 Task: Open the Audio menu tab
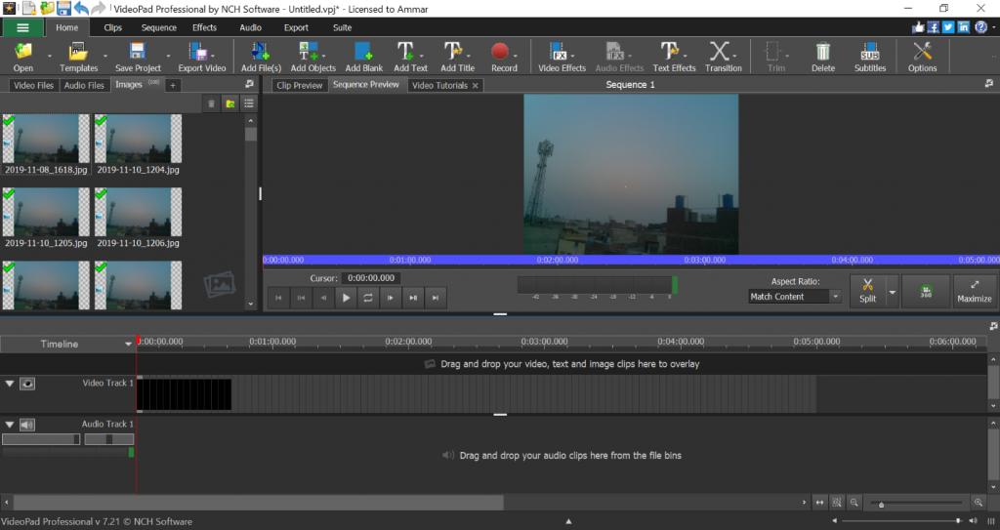point(251,27)
